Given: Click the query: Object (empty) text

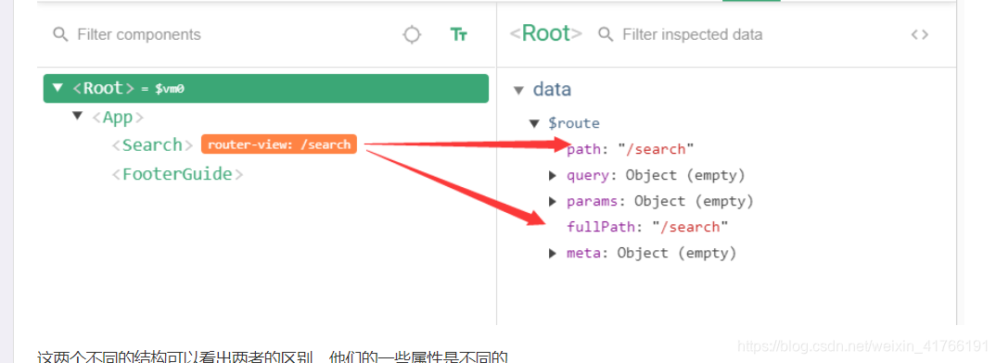Looking at the screenshot, I should tap(656, 175).
